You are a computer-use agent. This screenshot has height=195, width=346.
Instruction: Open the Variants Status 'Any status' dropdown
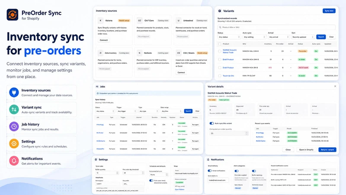[229, 37]
